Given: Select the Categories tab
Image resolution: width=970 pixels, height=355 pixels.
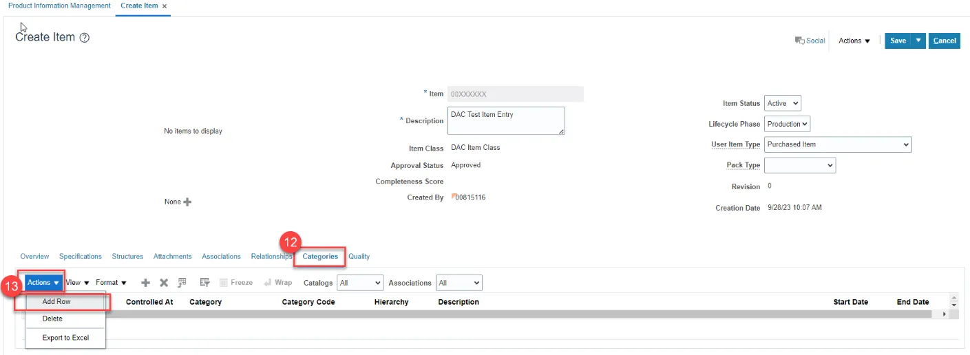Looking at the screenshot, I should [320, 256].
